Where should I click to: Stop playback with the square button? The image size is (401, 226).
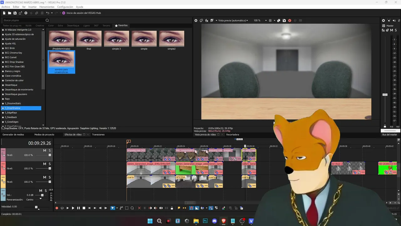click(x=84, y=208)
